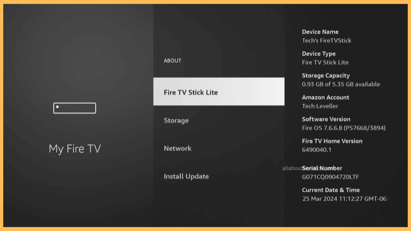411x231 pixels.
Task: Click the 25 Mar 2024 timestamp value
Action: [x=346, y=199]
